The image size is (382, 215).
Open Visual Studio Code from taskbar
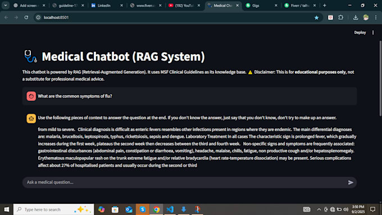[x=170, y=209]
